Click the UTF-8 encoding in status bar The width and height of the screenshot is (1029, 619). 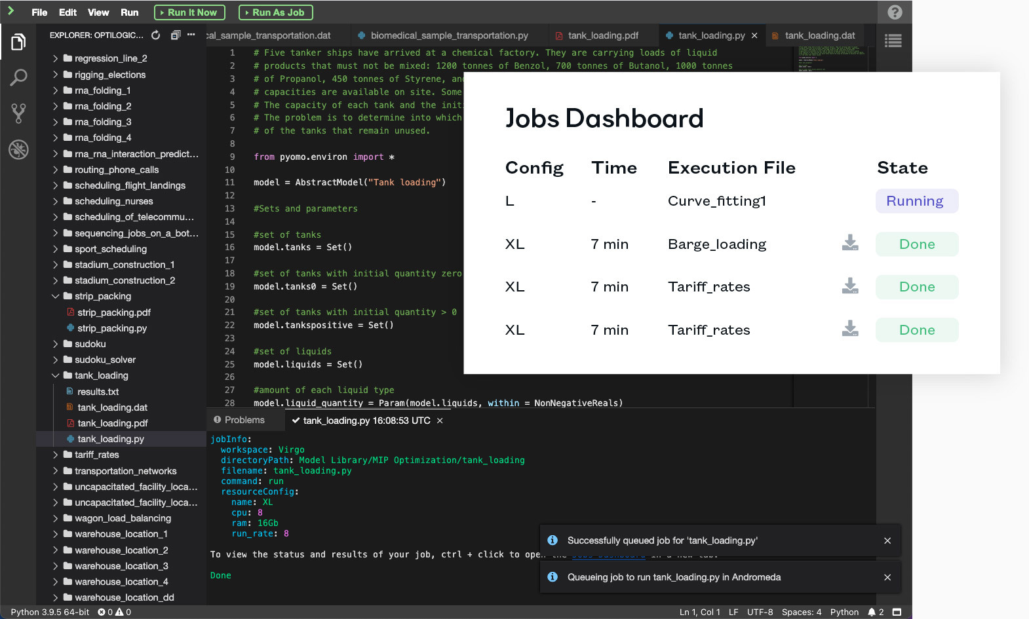coord(760,612)
